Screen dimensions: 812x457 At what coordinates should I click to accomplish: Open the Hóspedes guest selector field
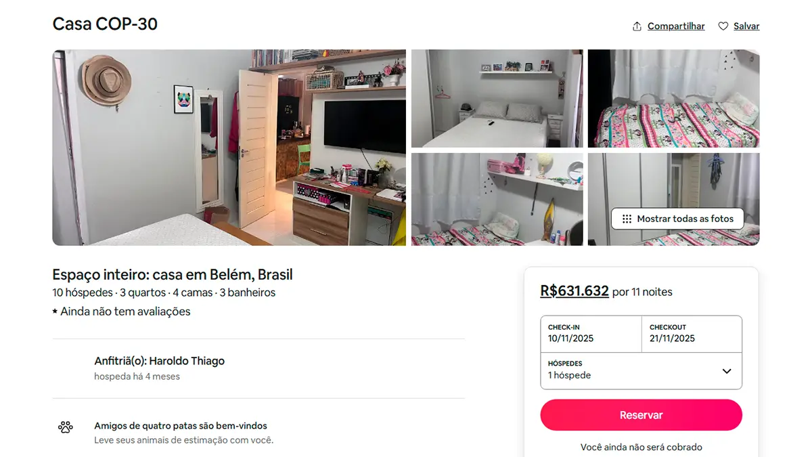641,371
